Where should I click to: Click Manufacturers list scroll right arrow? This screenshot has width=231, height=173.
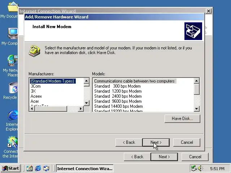(80, 109)
